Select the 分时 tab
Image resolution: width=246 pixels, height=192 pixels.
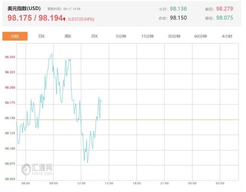[15, 36]
